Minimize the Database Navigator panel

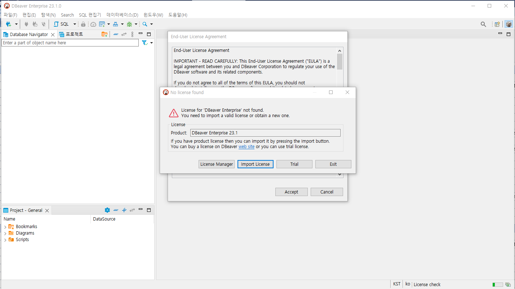point(141,34)
